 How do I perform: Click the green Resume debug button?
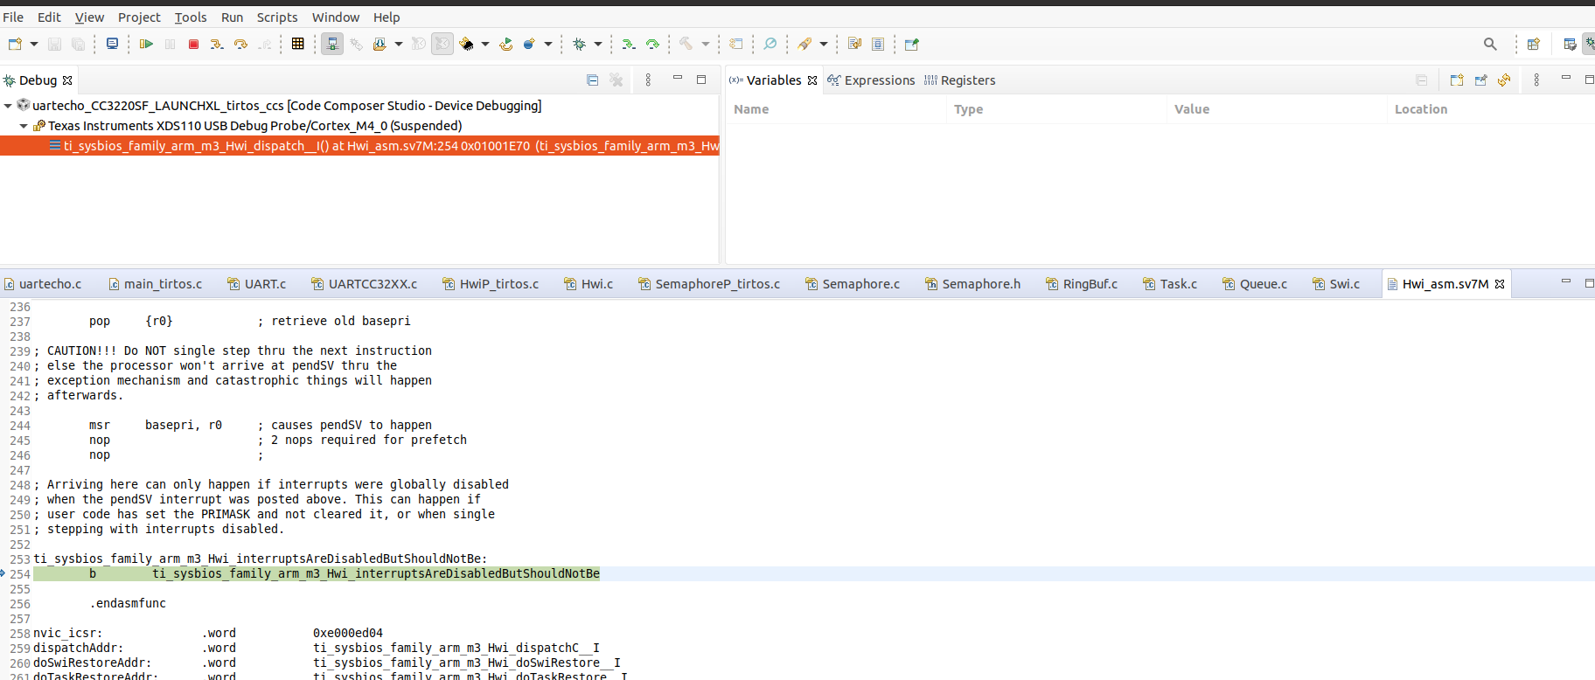146,44
